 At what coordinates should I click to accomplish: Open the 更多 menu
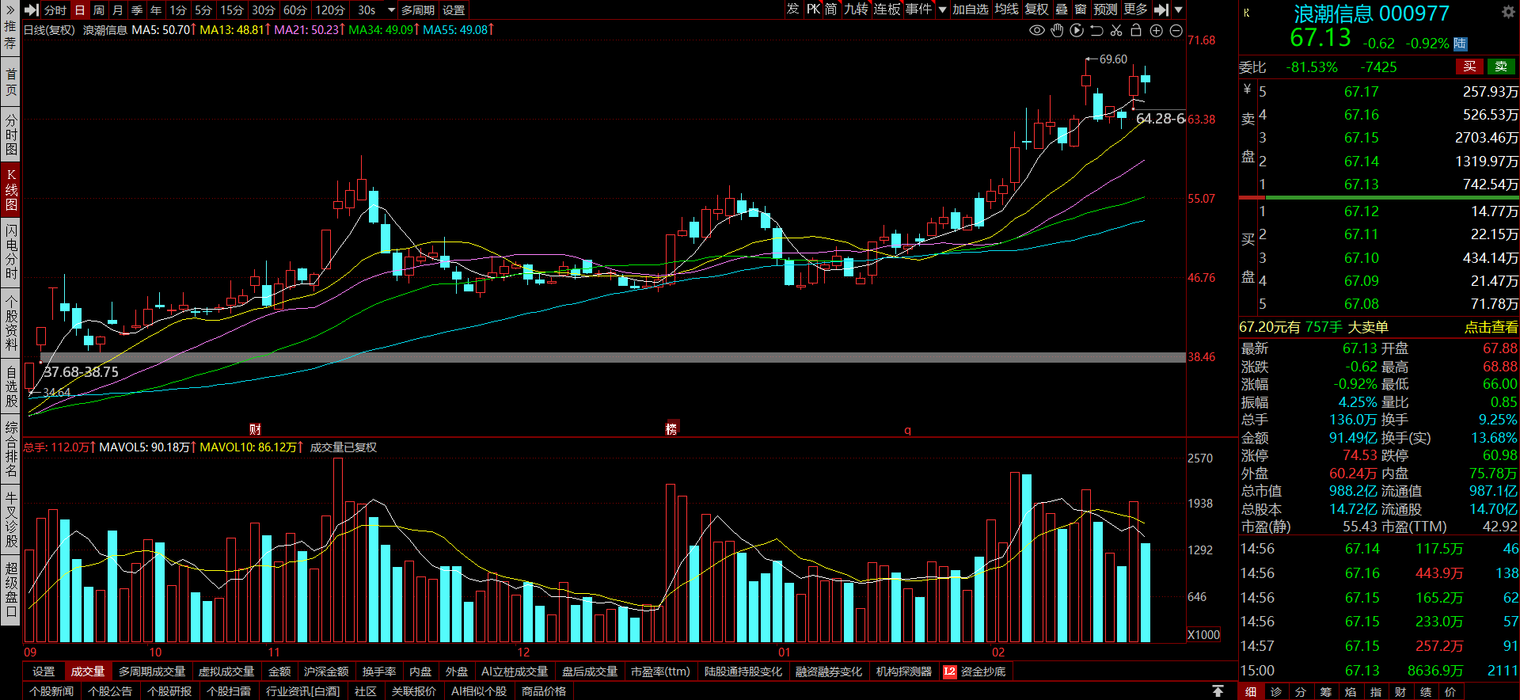(1136, 10)
